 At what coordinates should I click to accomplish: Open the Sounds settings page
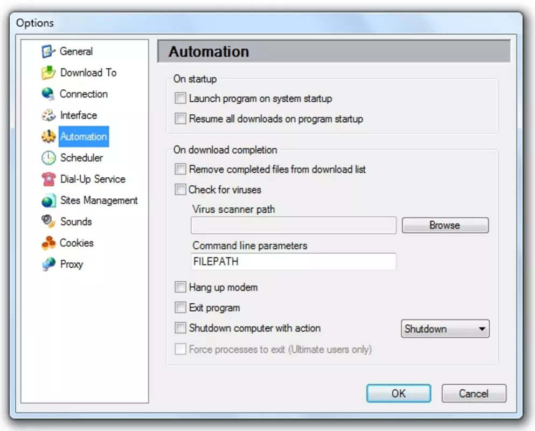(76, 221)
